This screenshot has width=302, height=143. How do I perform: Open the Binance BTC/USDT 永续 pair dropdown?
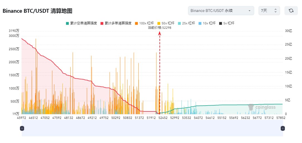click(221, 11)
